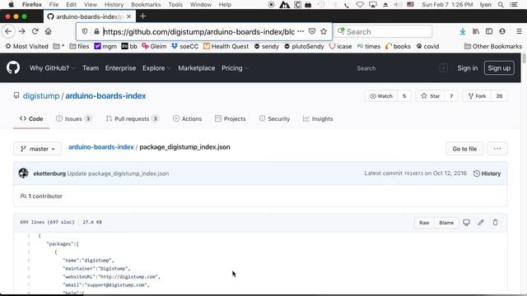Open the Issues tab
Viewport: 527px width, 296px height.
point(73,118)
